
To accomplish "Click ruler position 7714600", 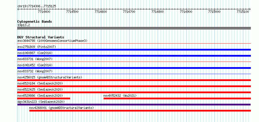I will click(x=101, y=12).
